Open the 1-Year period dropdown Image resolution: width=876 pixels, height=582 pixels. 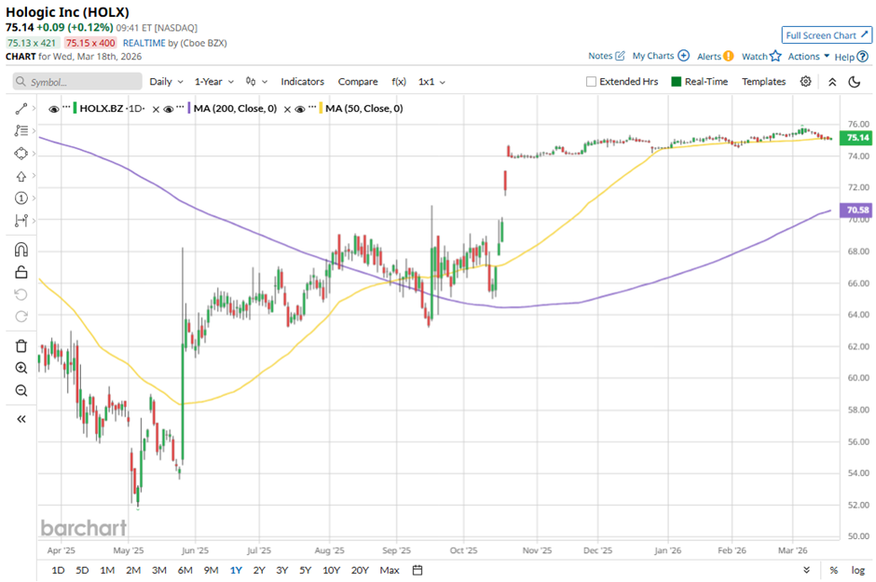click(x=214, y=81)
